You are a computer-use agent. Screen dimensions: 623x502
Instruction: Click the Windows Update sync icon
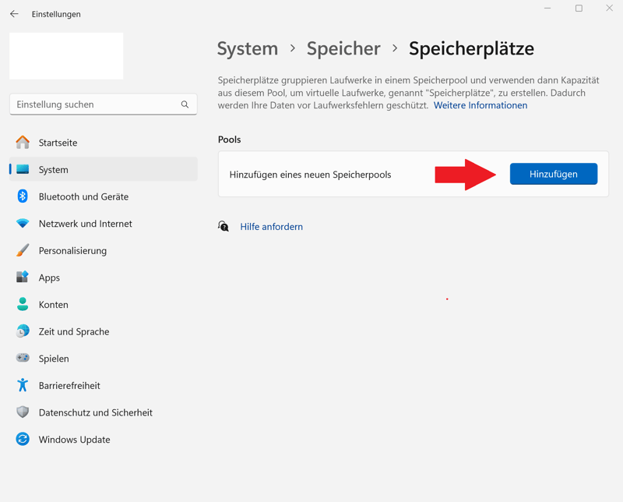23,440
